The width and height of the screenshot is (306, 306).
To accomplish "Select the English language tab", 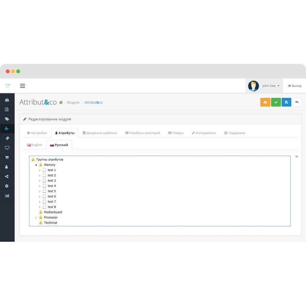I will point(34,145).
